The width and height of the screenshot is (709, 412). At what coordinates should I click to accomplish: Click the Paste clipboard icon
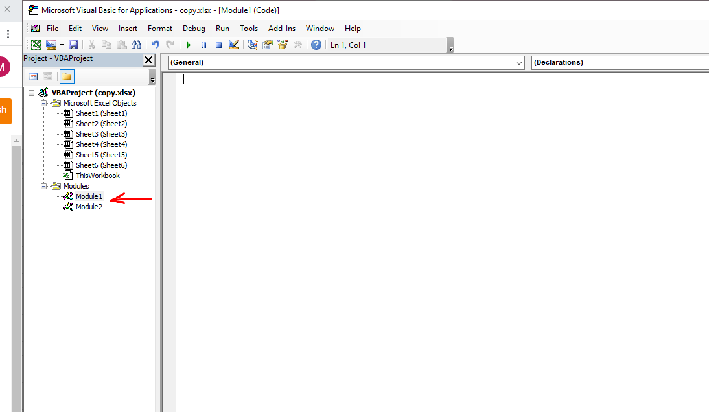click(x=122, y=45)
